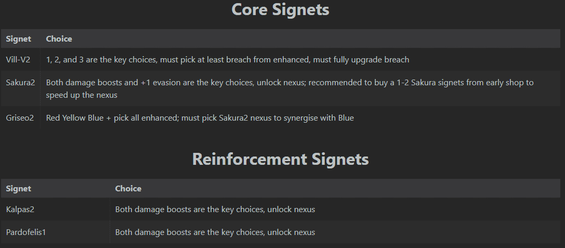Click the Pardofelis1 choice description text
565x248 pixels.
click(x=215, y=232)
